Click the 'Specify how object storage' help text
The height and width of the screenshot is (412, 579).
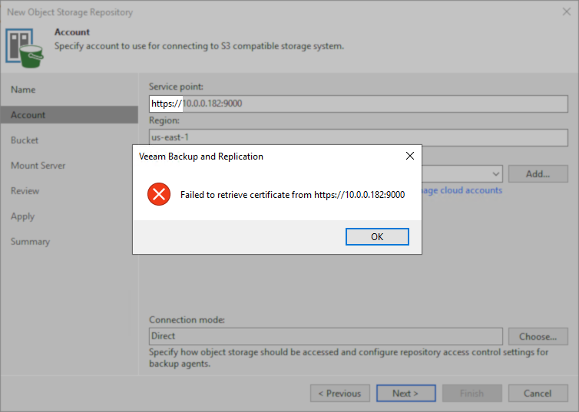[x=349, y=358]
